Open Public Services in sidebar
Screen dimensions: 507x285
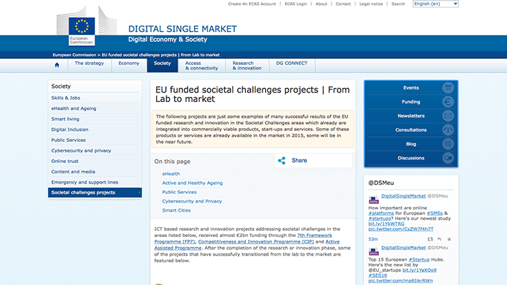coord(69,140)
